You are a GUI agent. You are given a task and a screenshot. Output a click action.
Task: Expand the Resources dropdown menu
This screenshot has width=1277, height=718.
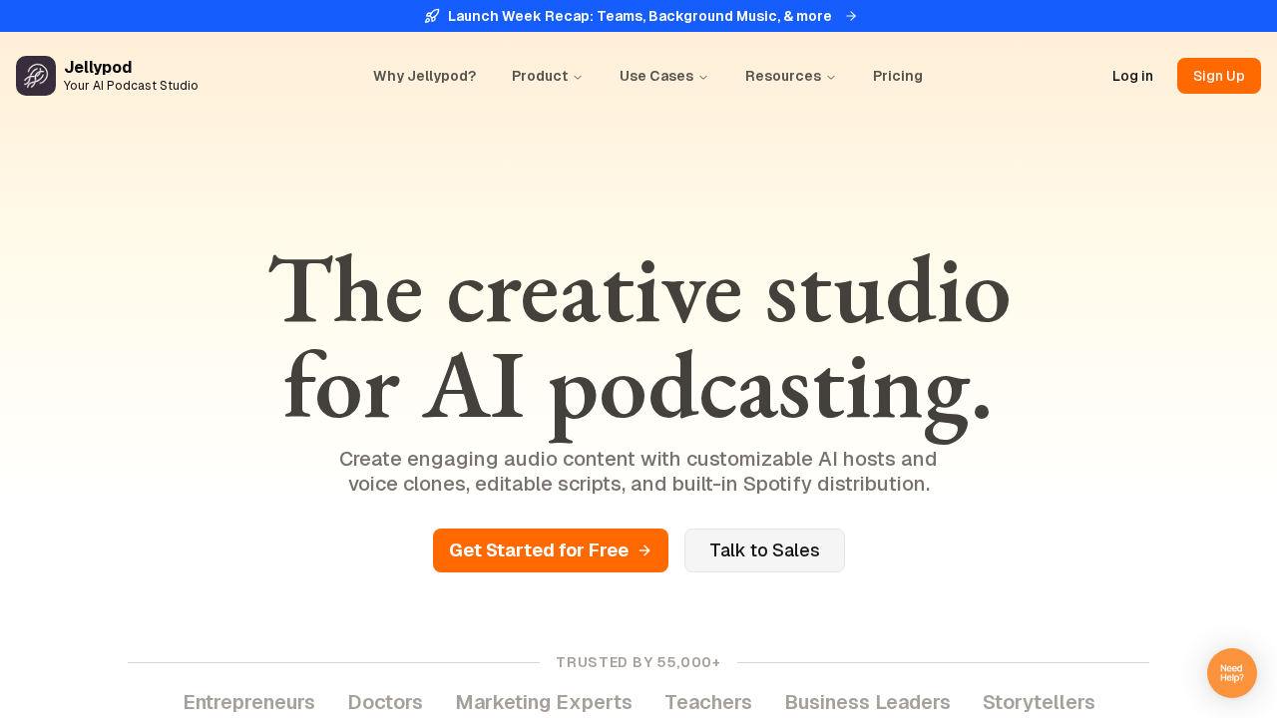point(790,76)
